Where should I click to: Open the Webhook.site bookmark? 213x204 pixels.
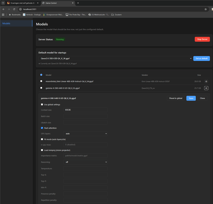pyautogui.click(x=99, y=15)
